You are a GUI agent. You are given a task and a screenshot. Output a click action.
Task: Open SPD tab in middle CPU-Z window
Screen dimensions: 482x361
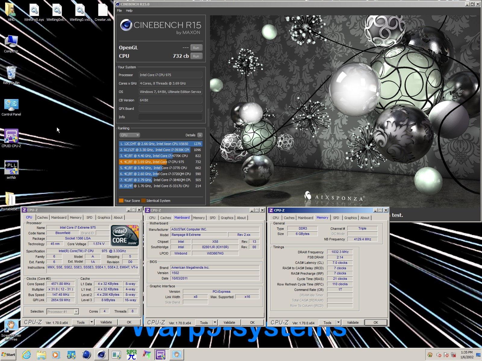click(213, 218)
